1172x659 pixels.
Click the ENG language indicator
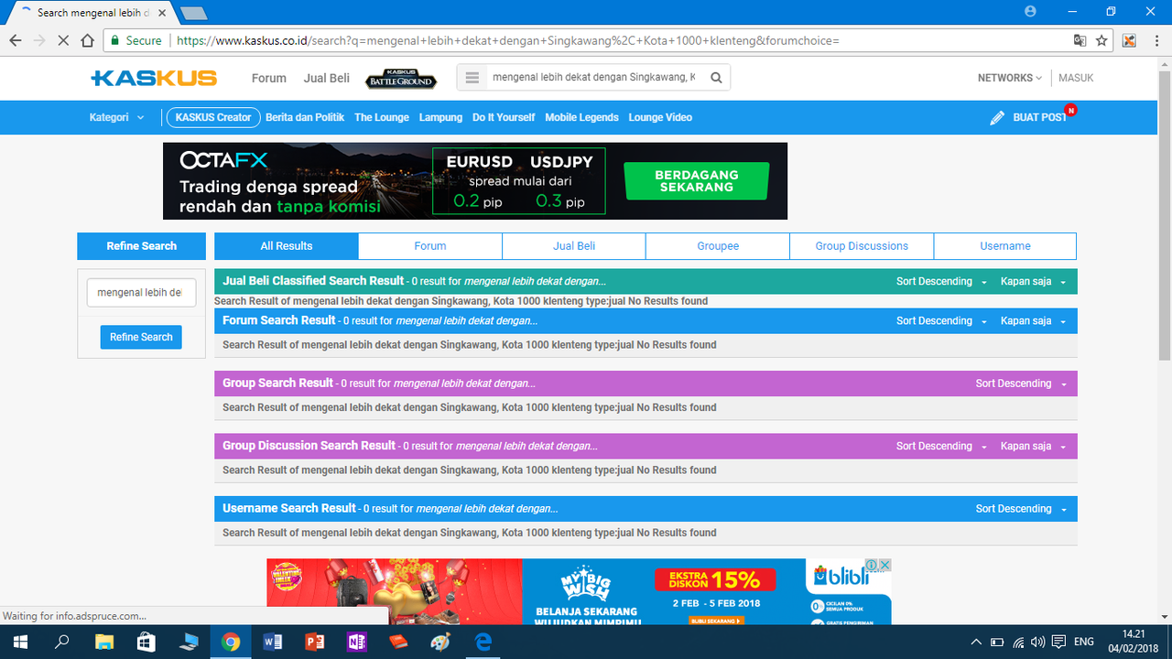pos(1083,642)
